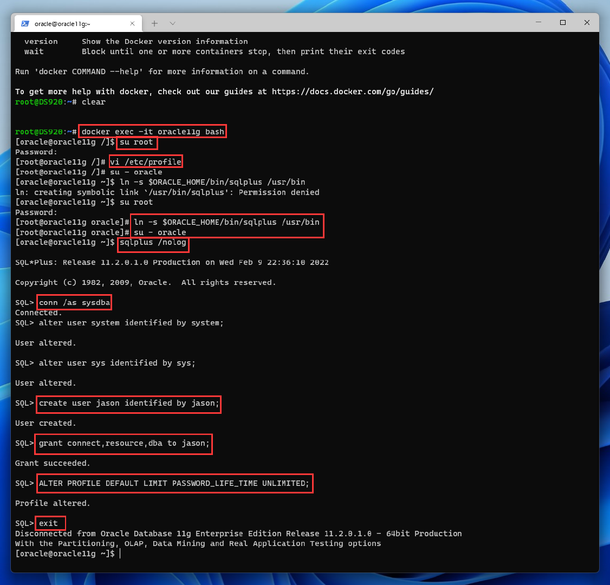Click the 'vi /etc/profile' command text
610x585 pixels.
[146, 162]
